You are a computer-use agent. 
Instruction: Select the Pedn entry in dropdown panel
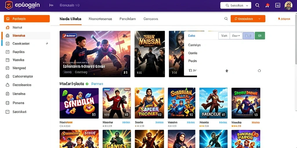[193, 61]
